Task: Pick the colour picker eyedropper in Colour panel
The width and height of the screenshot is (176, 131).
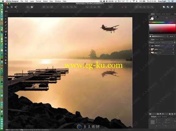Action: click(x=156, y=17)
